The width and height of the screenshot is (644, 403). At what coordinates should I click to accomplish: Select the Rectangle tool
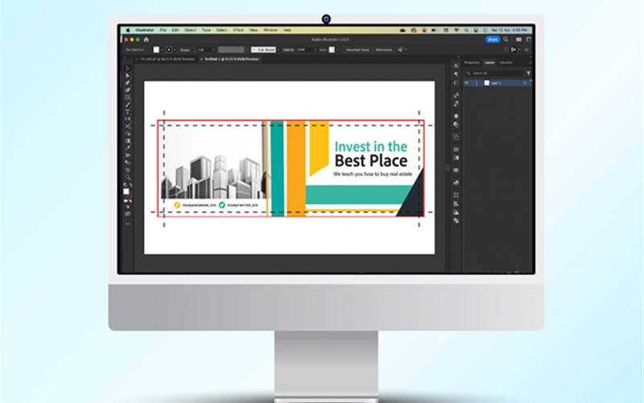(x=128, y=98)
